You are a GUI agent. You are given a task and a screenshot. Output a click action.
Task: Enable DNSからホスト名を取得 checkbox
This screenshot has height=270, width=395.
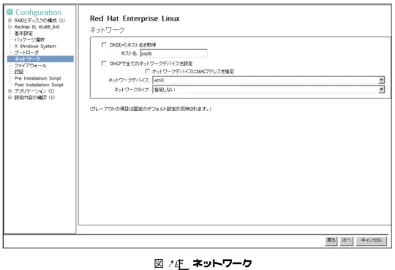[104, 45]
